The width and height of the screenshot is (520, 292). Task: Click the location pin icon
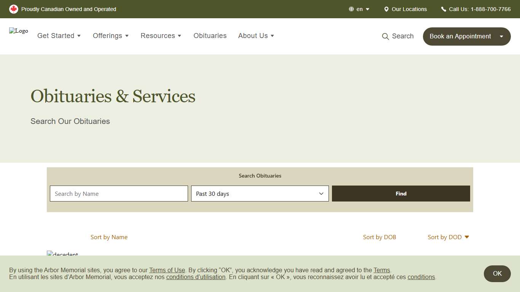pyautogui.click(x=386, y=9)
